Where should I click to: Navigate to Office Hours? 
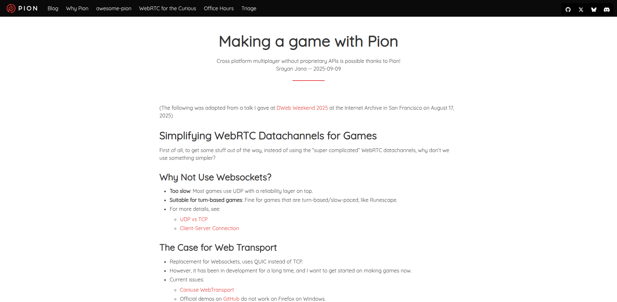click(219, 8)
